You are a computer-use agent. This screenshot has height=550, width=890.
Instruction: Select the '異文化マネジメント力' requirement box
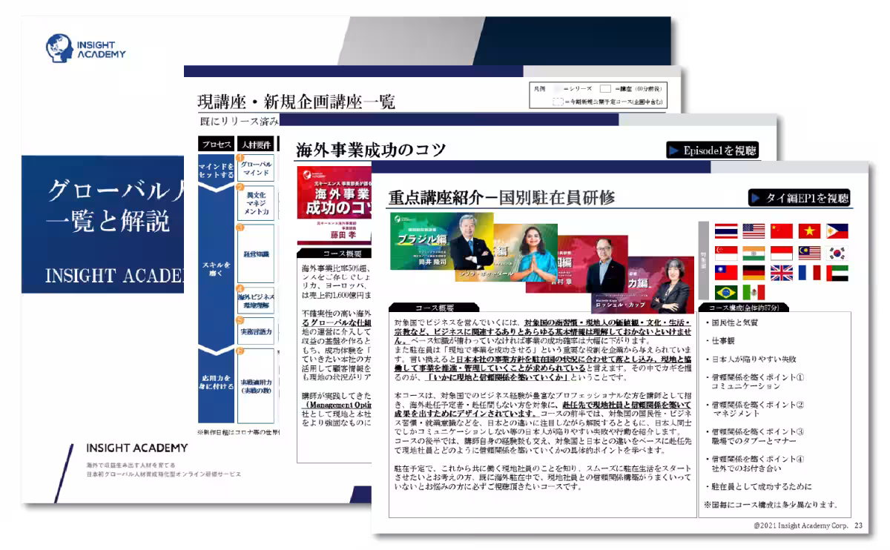[256, 203]
